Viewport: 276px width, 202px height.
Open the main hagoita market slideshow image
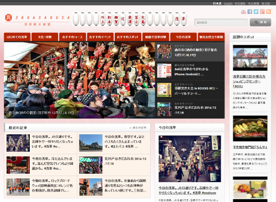pos(79,80)
